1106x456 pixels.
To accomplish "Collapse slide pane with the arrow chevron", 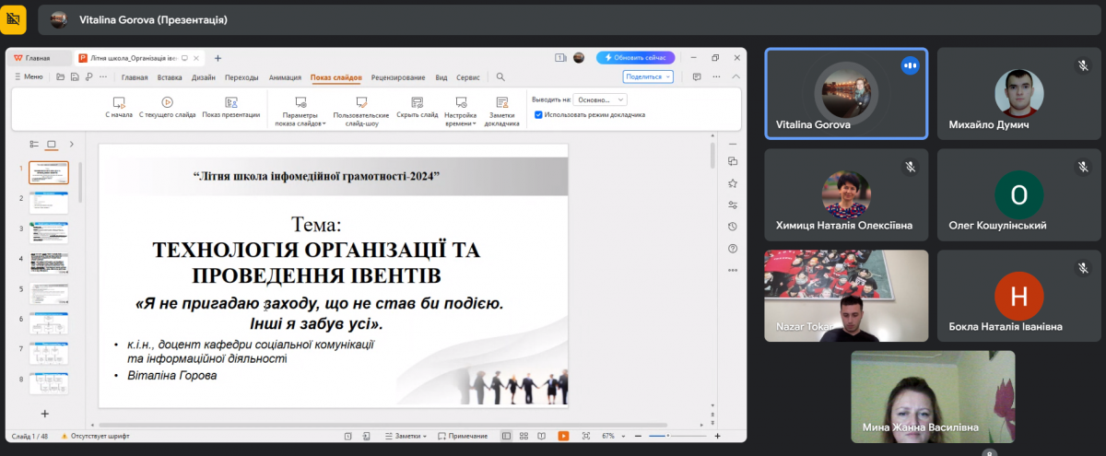I will (72, 145).
